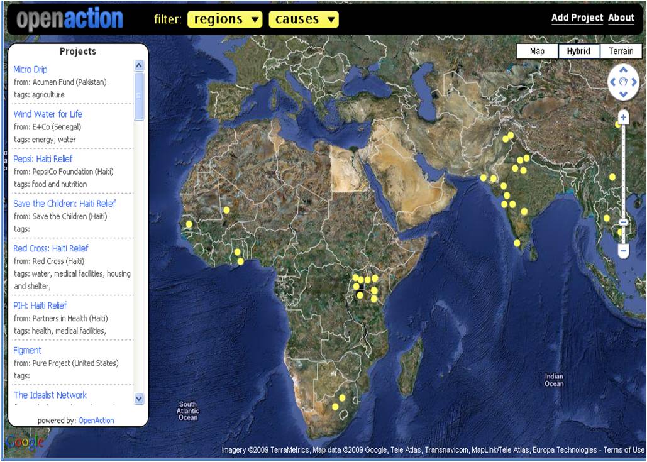Click the projects list scrollbar thumb
This screenshot has width=647, height=462.
click(x=139, y=97)
